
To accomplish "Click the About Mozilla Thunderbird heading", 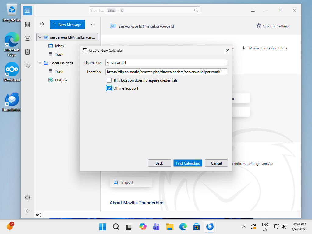I will [x=136, y=203].
